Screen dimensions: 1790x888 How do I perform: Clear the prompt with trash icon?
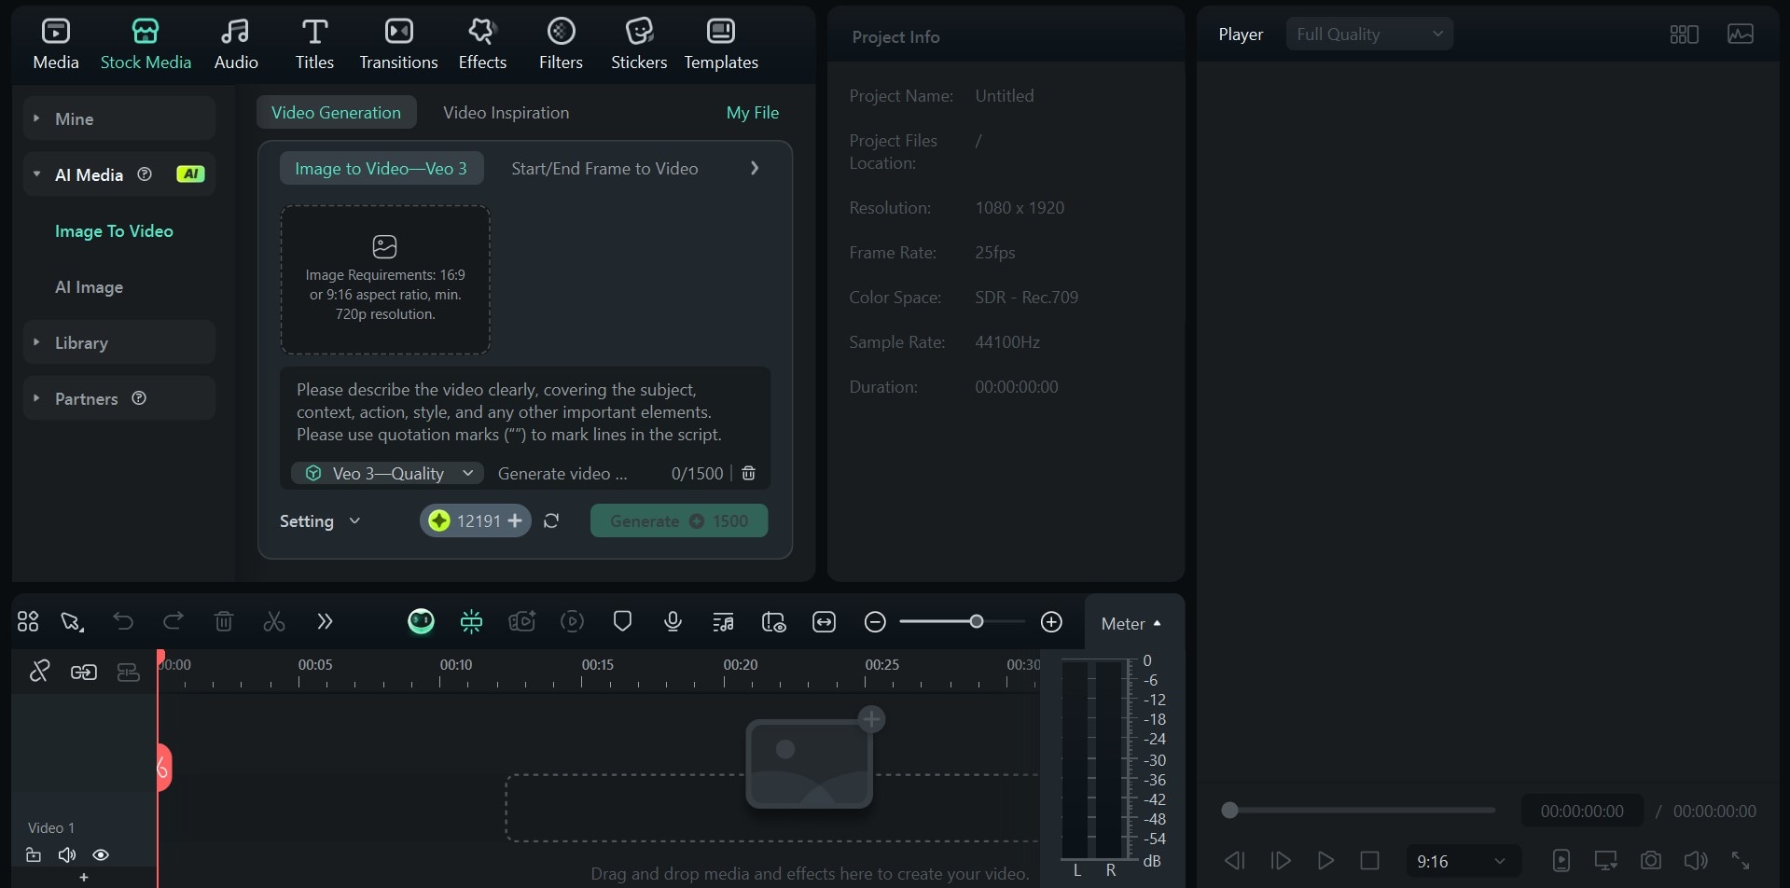pyautogui.click(x=748, y=474)
